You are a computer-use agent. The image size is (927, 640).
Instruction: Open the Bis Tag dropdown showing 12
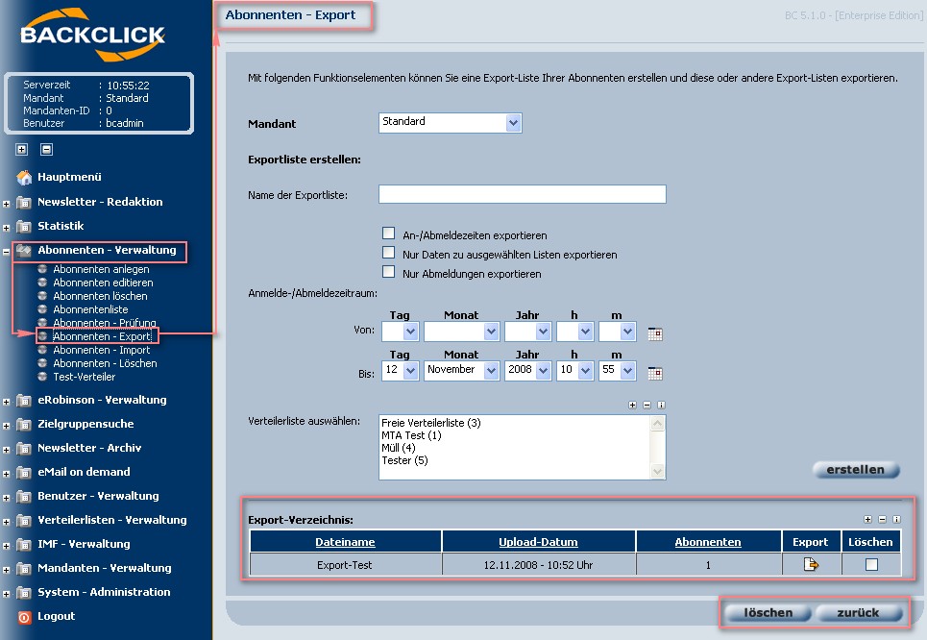pos(401,370)
